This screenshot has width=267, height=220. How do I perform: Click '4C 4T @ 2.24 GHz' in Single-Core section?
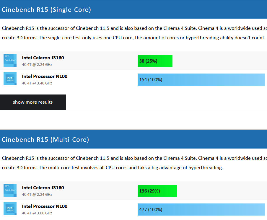(37, 65)
